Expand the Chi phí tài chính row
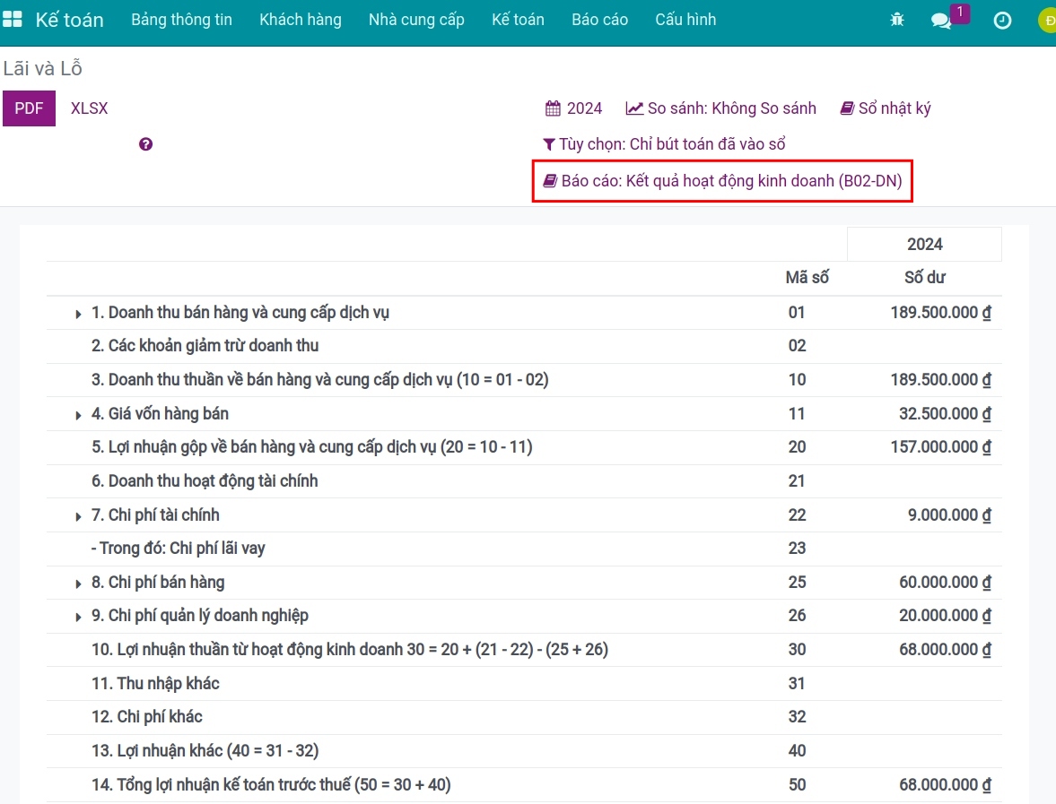The image size is (1056, 804). pyautogui.click(x=80, y=516)
